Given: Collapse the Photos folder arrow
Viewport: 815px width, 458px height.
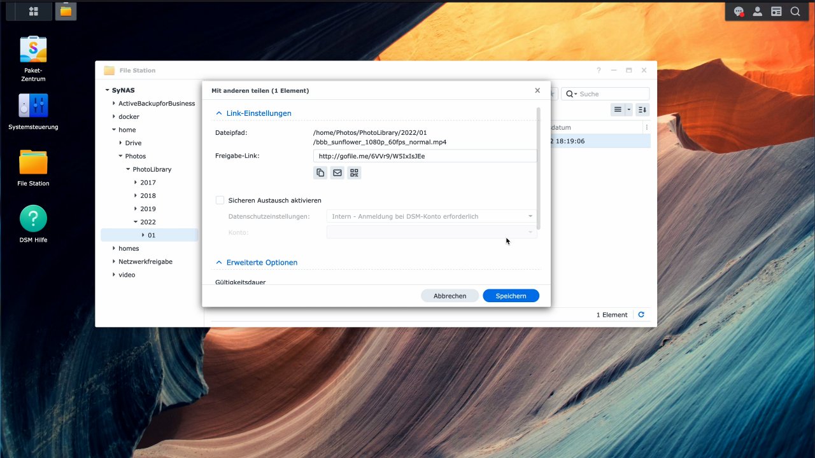Looking at the screenshot, I should coord(121,156).
